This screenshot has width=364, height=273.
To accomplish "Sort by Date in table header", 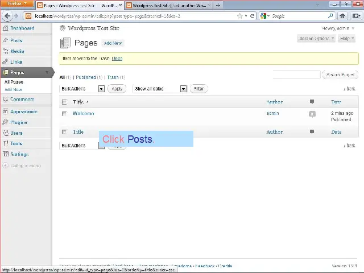I will click(336, 102).
